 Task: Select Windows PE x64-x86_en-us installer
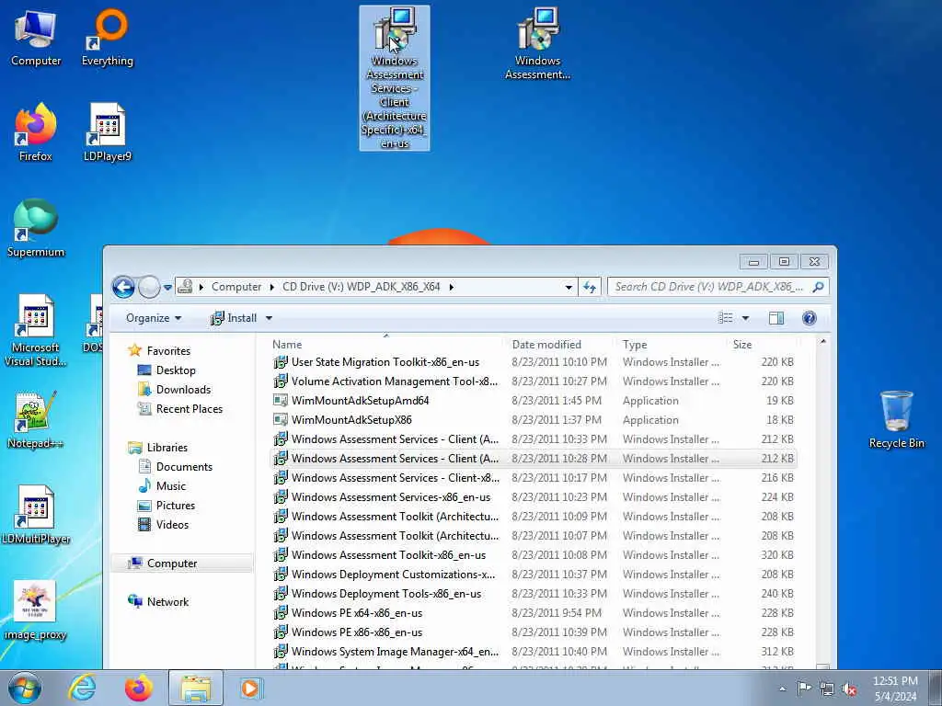(534, 613)
